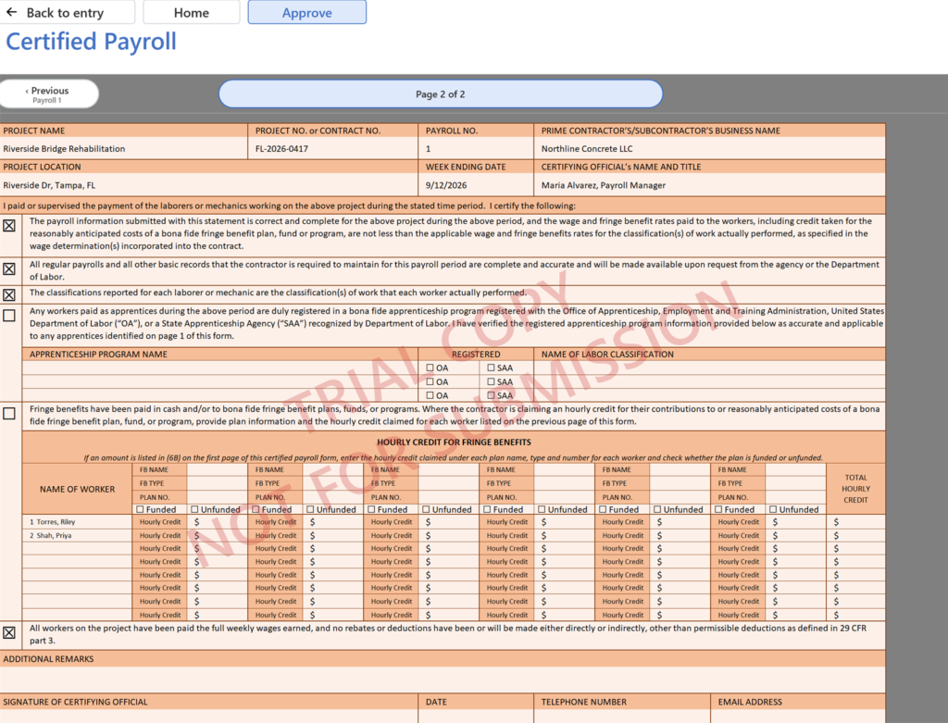The image size is (948, 723).
Task: Click the Back to entry arrow icon
Action: click(x=11, y=12)
